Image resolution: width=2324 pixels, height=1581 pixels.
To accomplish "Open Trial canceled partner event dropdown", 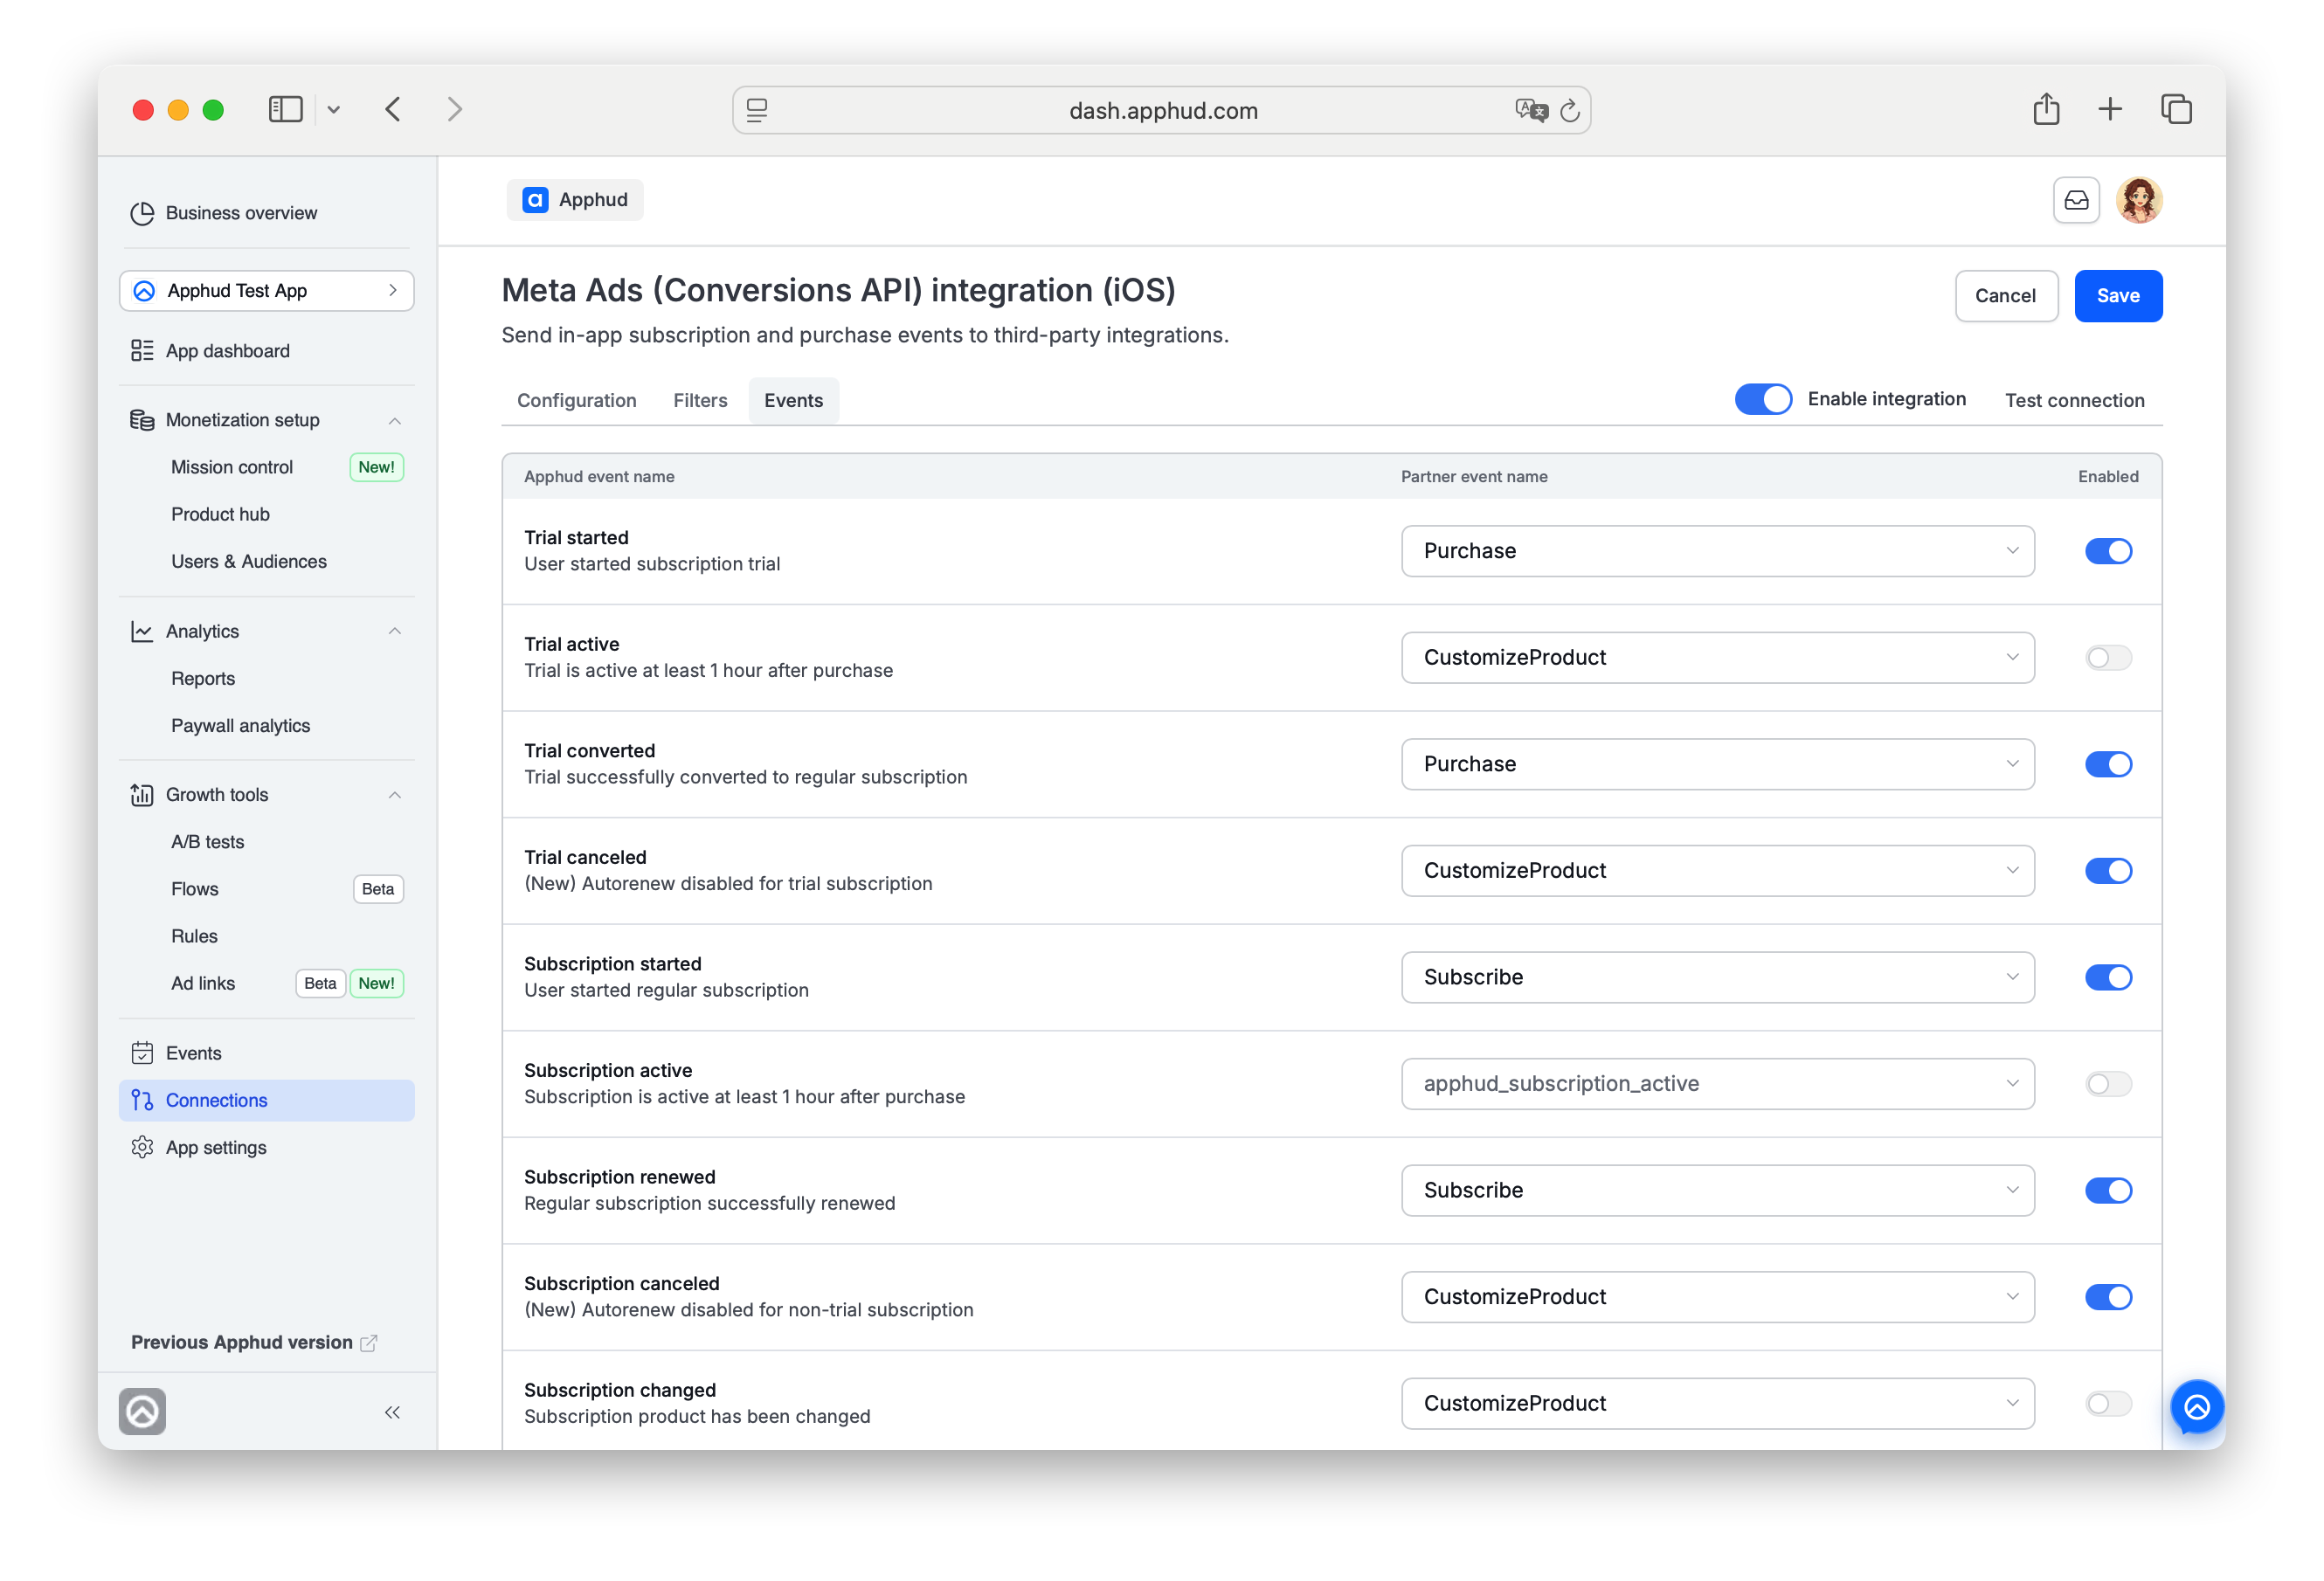I will pyautogui.click(x=1717, y=871).
